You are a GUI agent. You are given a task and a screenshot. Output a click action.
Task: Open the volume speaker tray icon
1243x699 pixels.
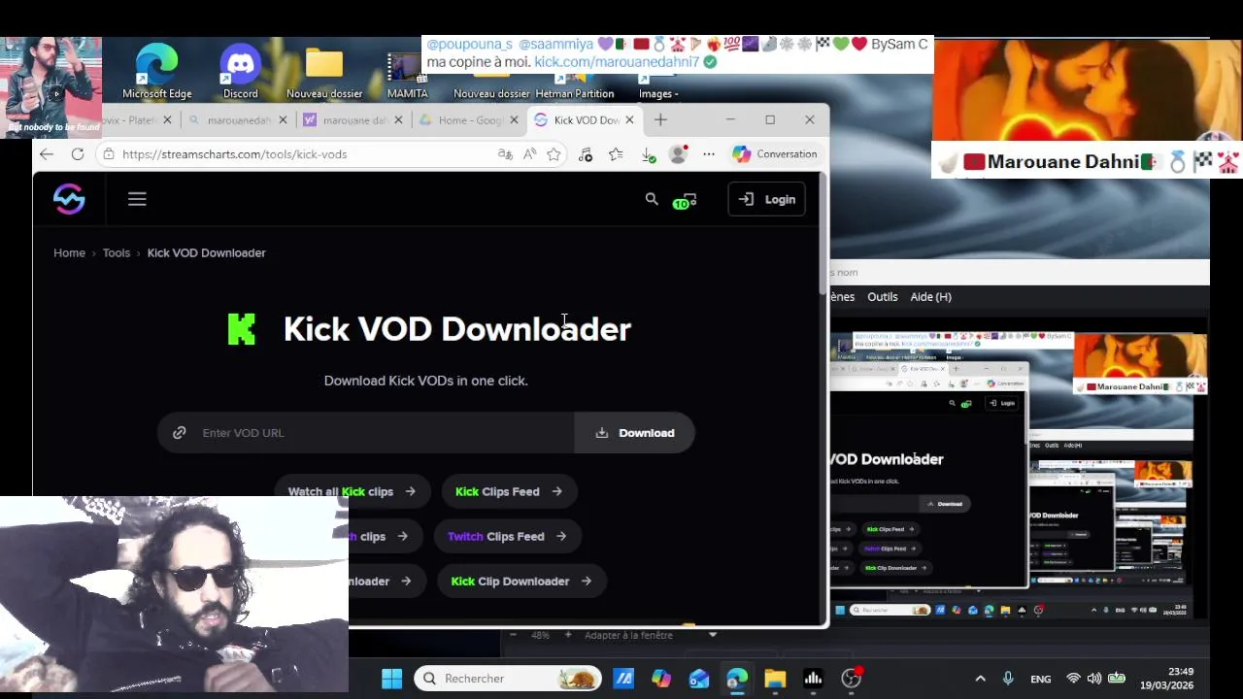click(x=1094, y=679)
